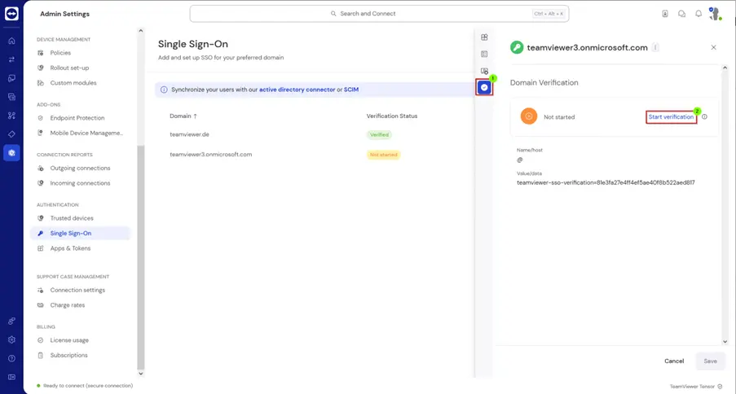Open the Sessions chat icon in the left rail
The width and height of the screenshot is (736, 394).
tap(11, 97)
